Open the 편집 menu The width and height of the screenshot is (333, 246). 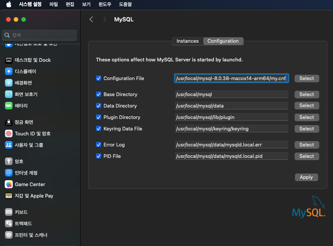70,4
